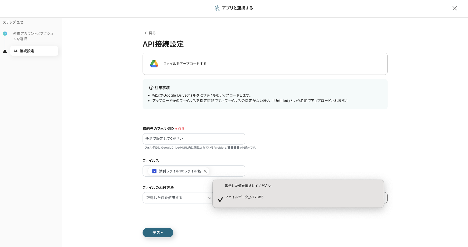Click the 取得した値を選択してください option

298,186
